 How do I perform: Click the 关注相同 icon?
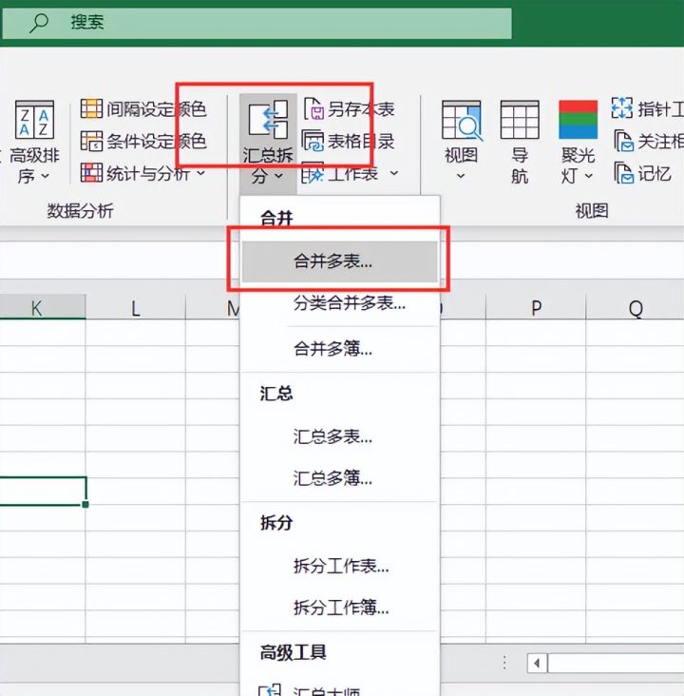[623, 141]
